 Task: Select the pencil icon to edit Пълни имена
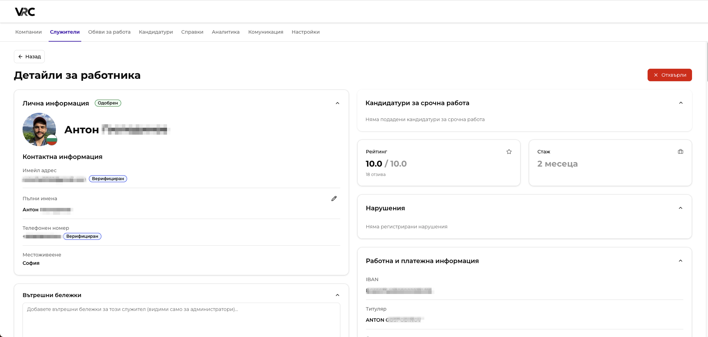click(x=334, y=199)
